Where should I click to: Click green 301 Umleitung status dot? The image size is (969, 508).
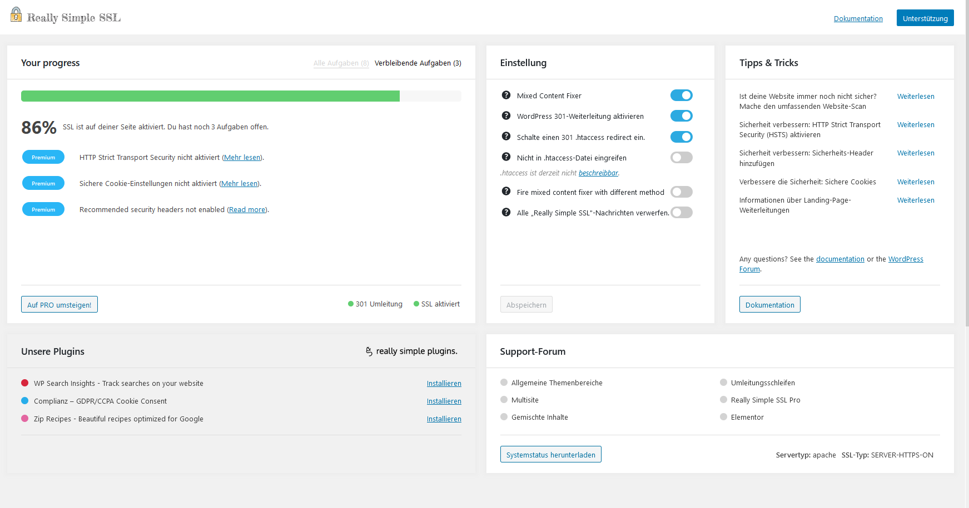pyautogui.click(x=351, y=304)
